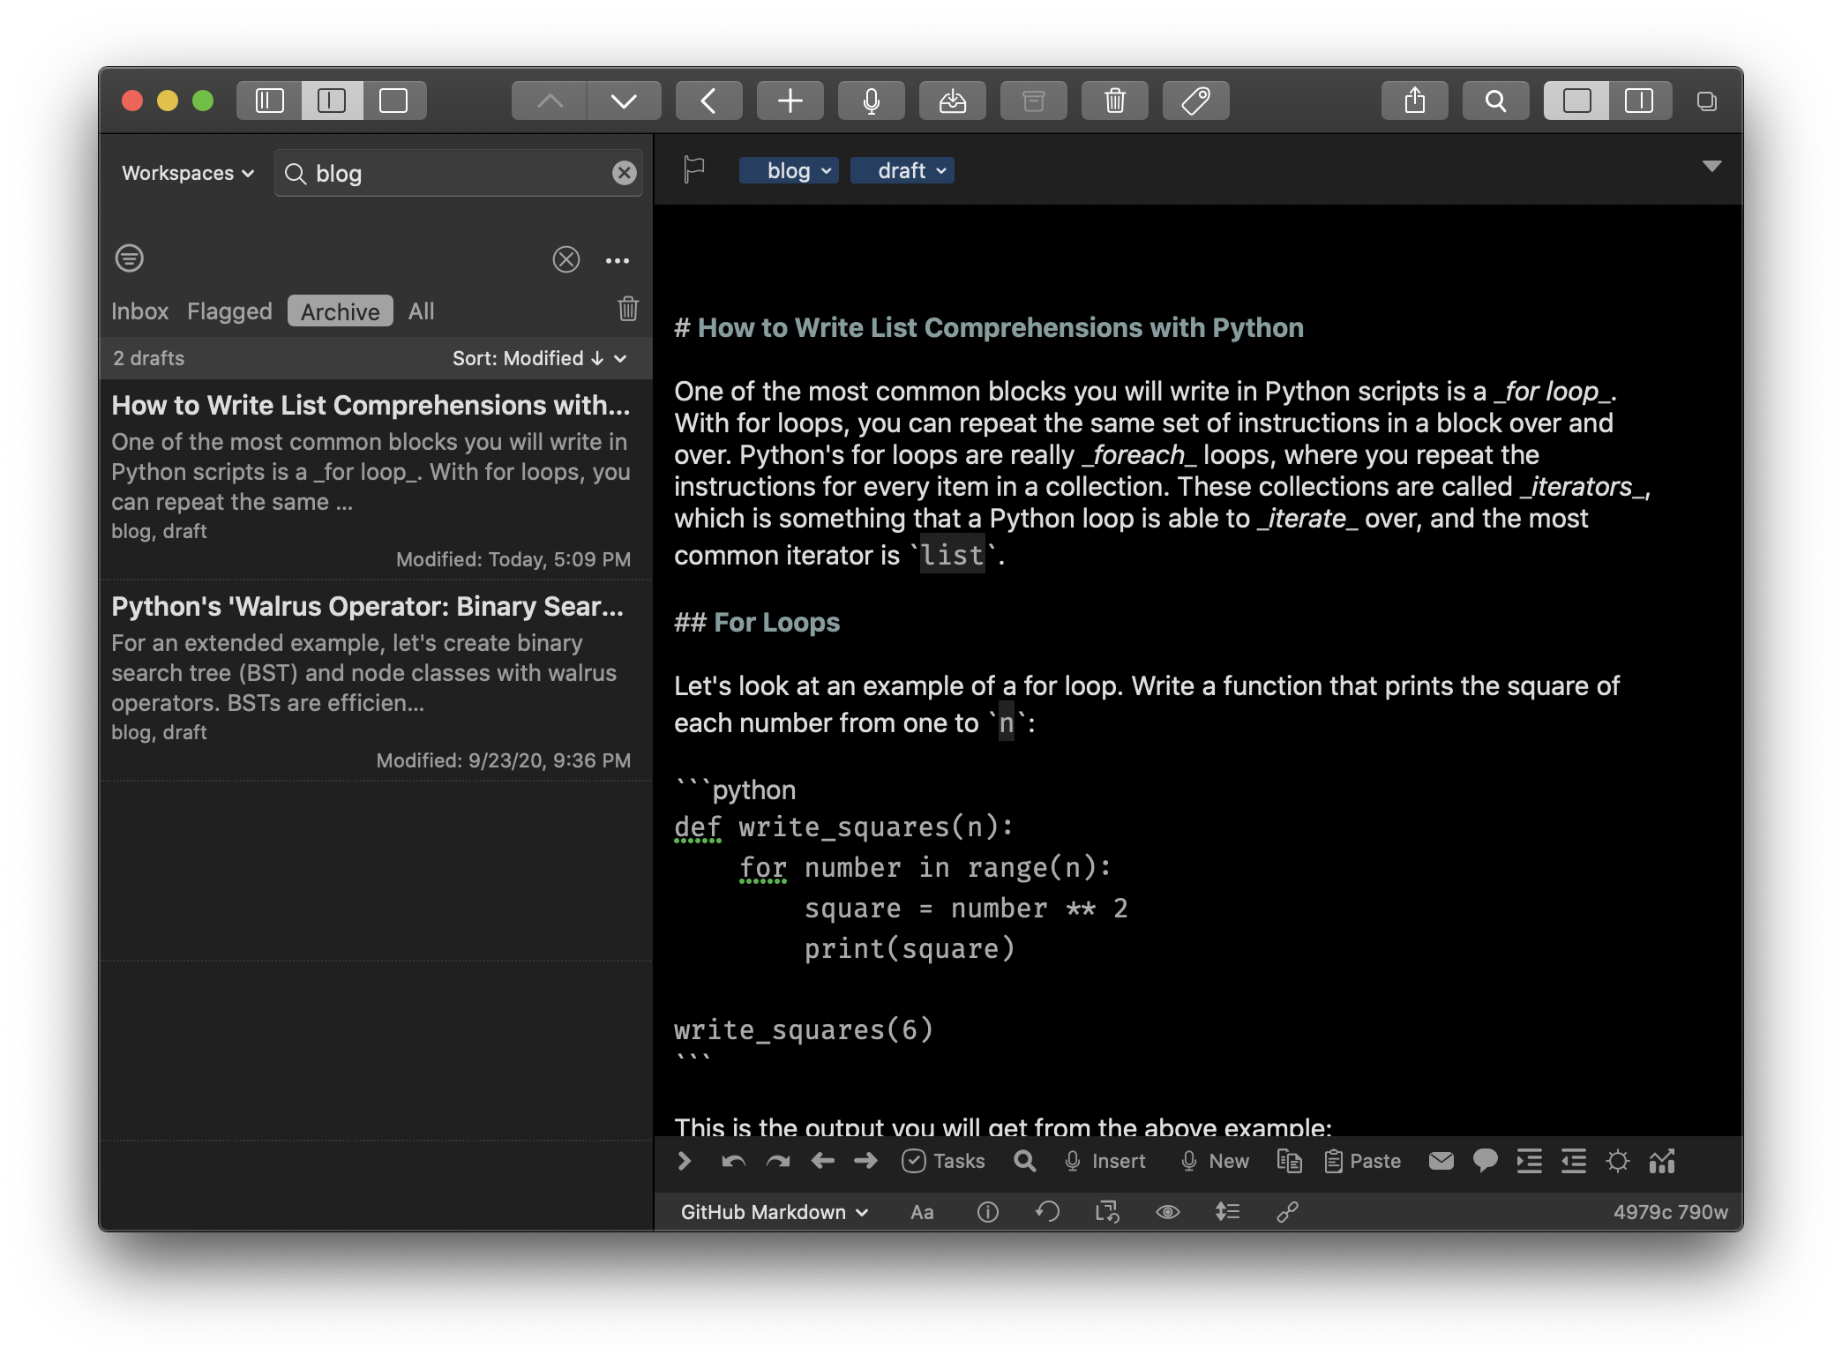The image size is (1842, 1362).
Task: Click the chart icon in the action bar
Action: [1661, 1161]
